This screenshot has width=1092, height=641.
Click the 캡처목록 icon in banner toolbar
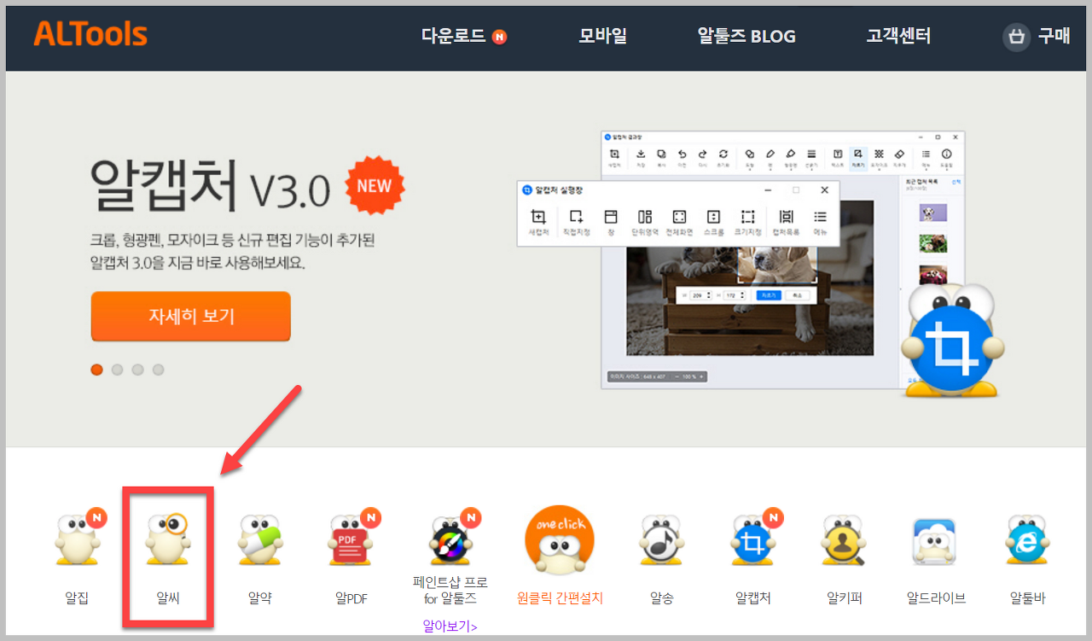786,222
